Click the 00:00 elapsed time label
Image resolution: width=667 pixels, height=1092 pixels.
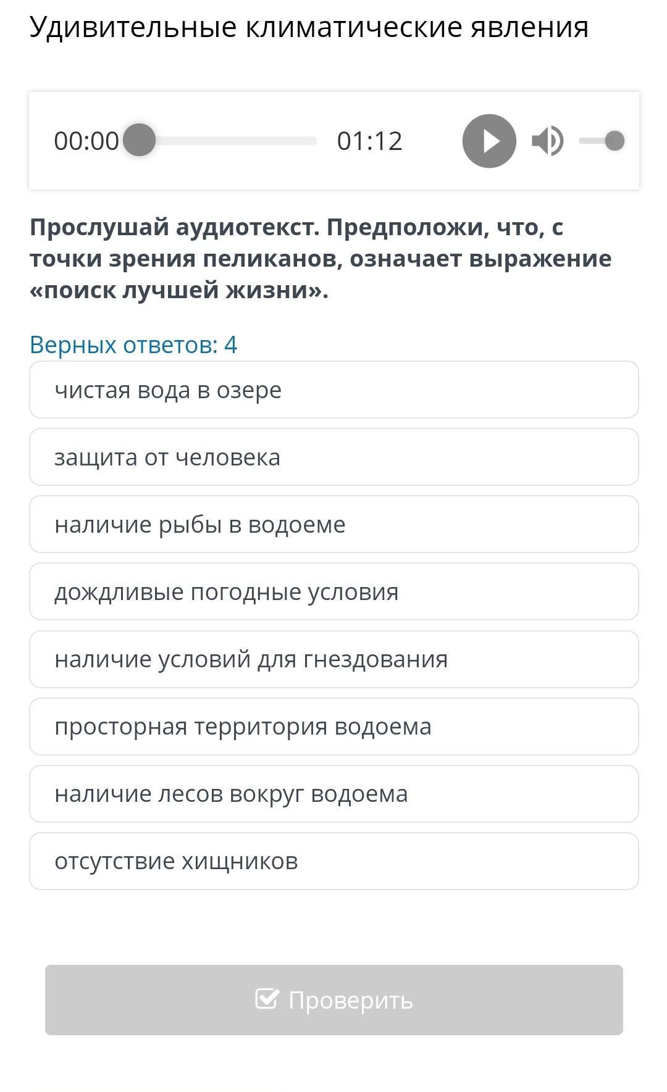tap(86, 141)
